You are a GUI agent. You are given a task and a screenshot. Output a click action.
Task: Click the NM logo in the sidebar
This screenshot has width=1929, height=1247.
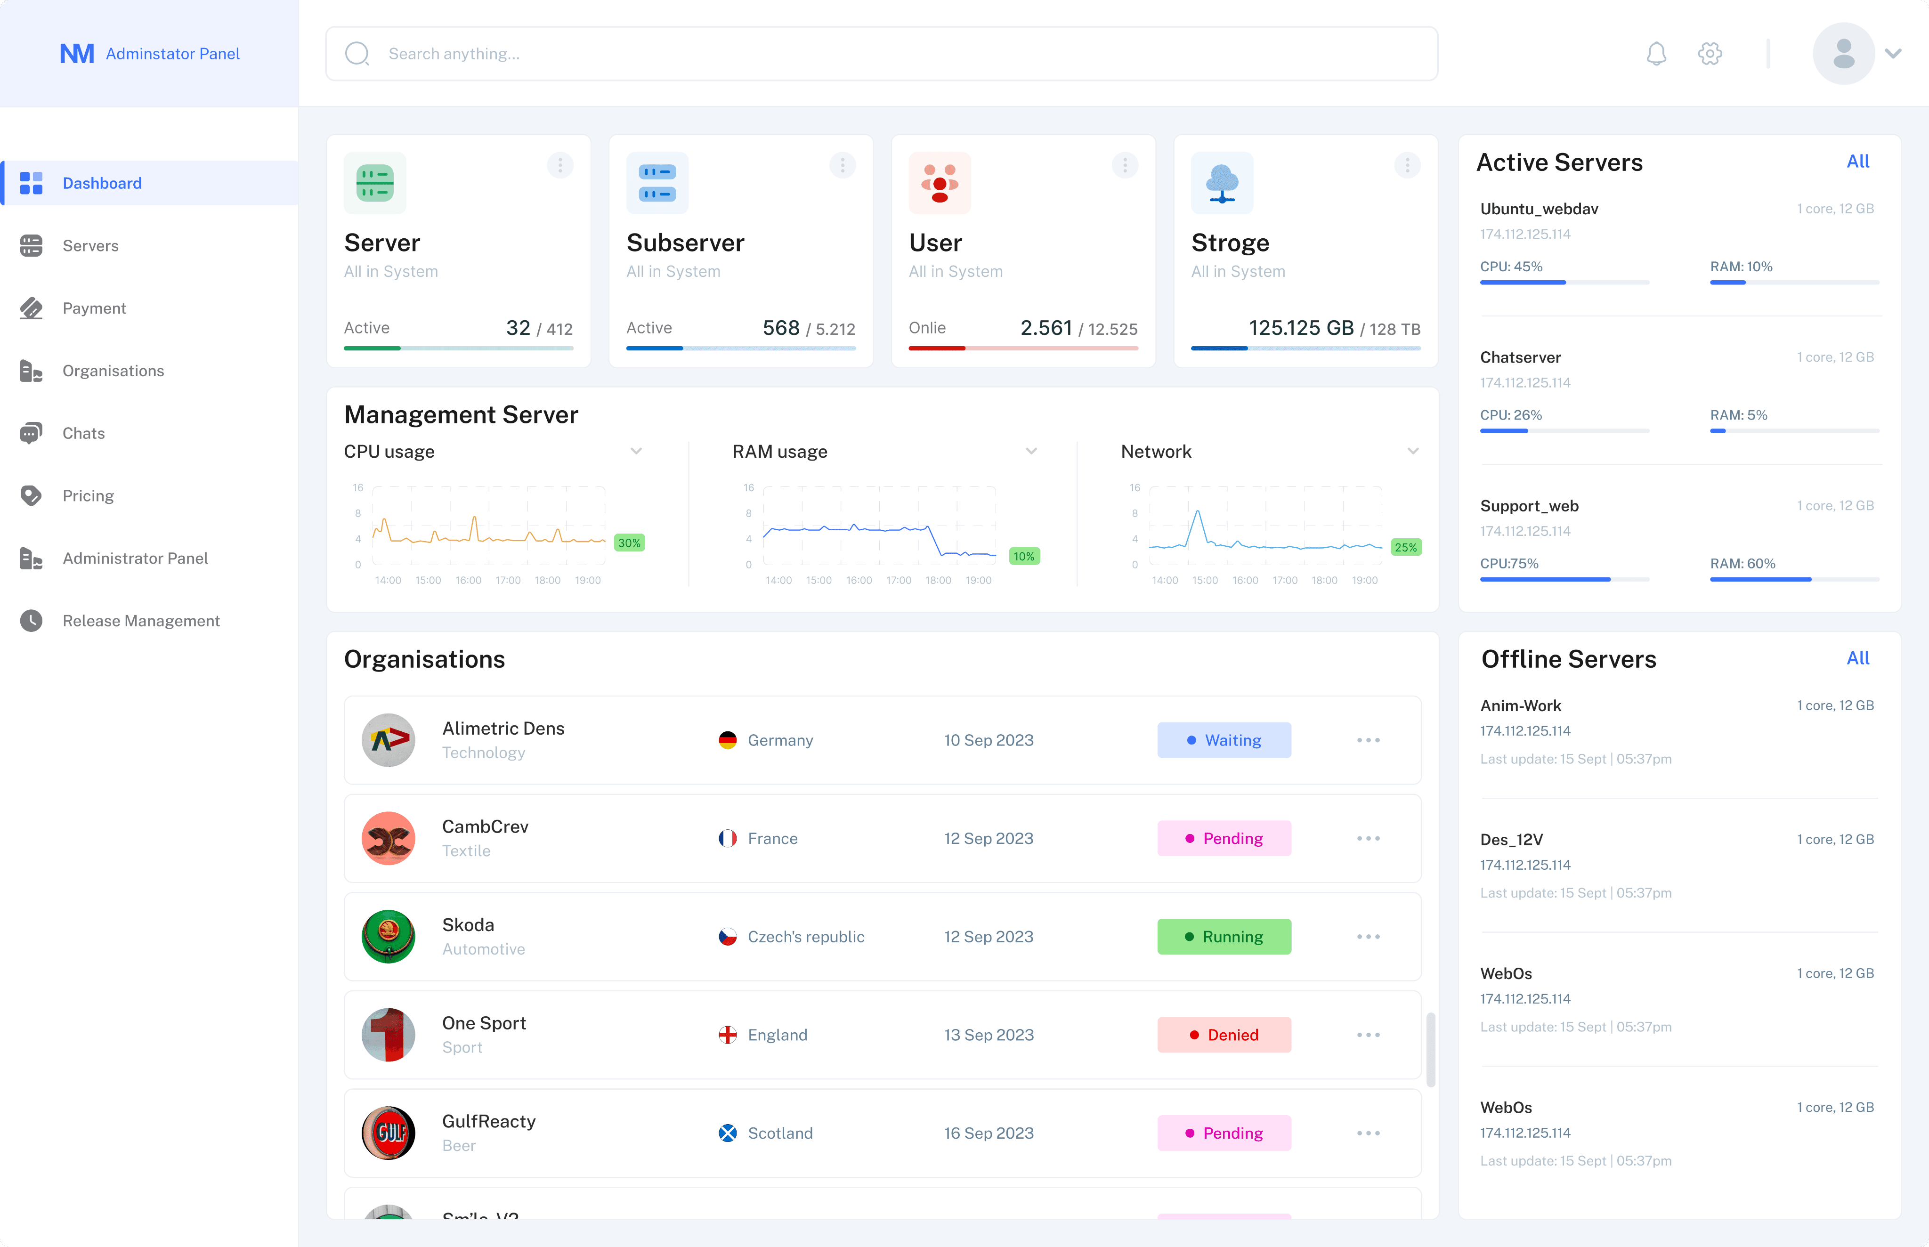pyautogui.click(x=77, y=53)
